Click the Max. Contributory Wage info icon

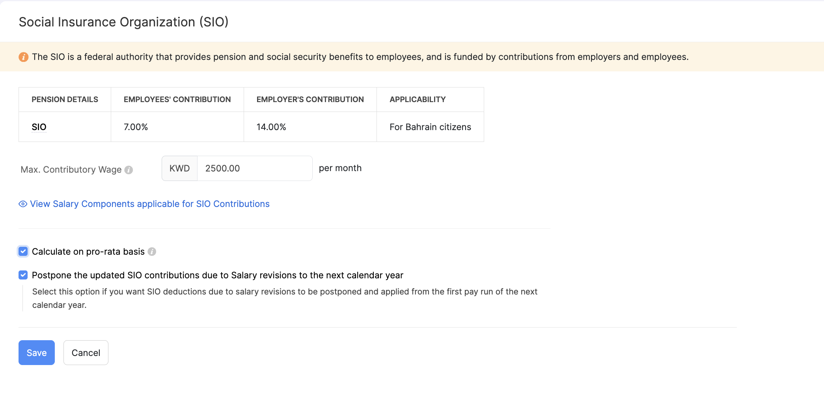129,170
